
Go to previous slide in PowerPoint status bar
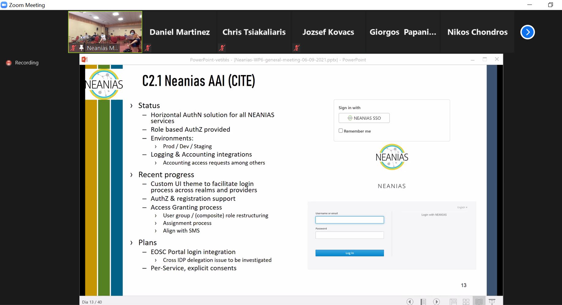(410, 302)
